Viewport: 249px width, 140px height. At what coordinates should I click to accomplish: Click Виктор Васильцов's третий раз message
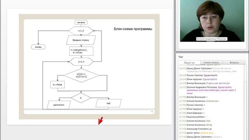[205, 83]
